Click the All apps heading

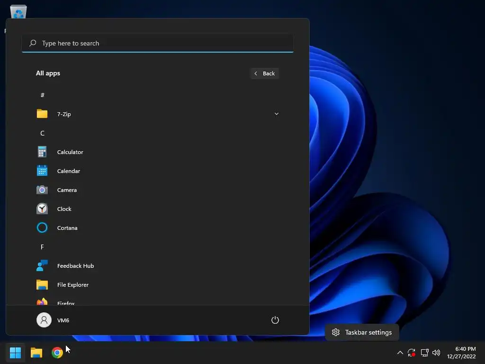pyautogui.click(x=48, y=73)
